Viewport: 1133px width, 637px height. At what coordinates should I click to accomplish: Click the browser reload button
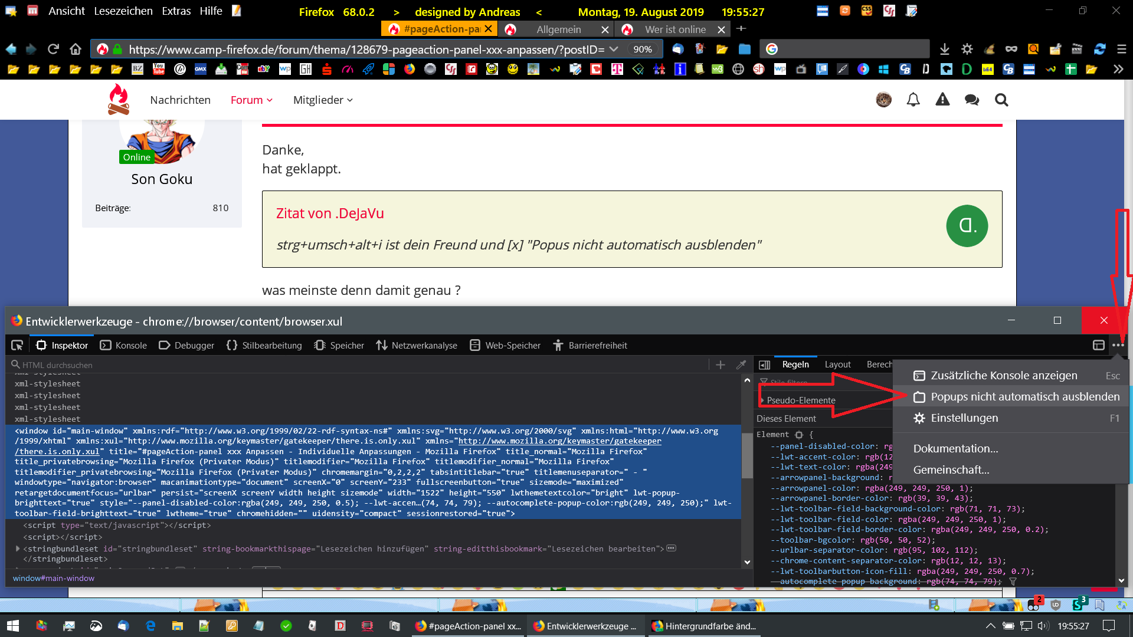[53, 50]
